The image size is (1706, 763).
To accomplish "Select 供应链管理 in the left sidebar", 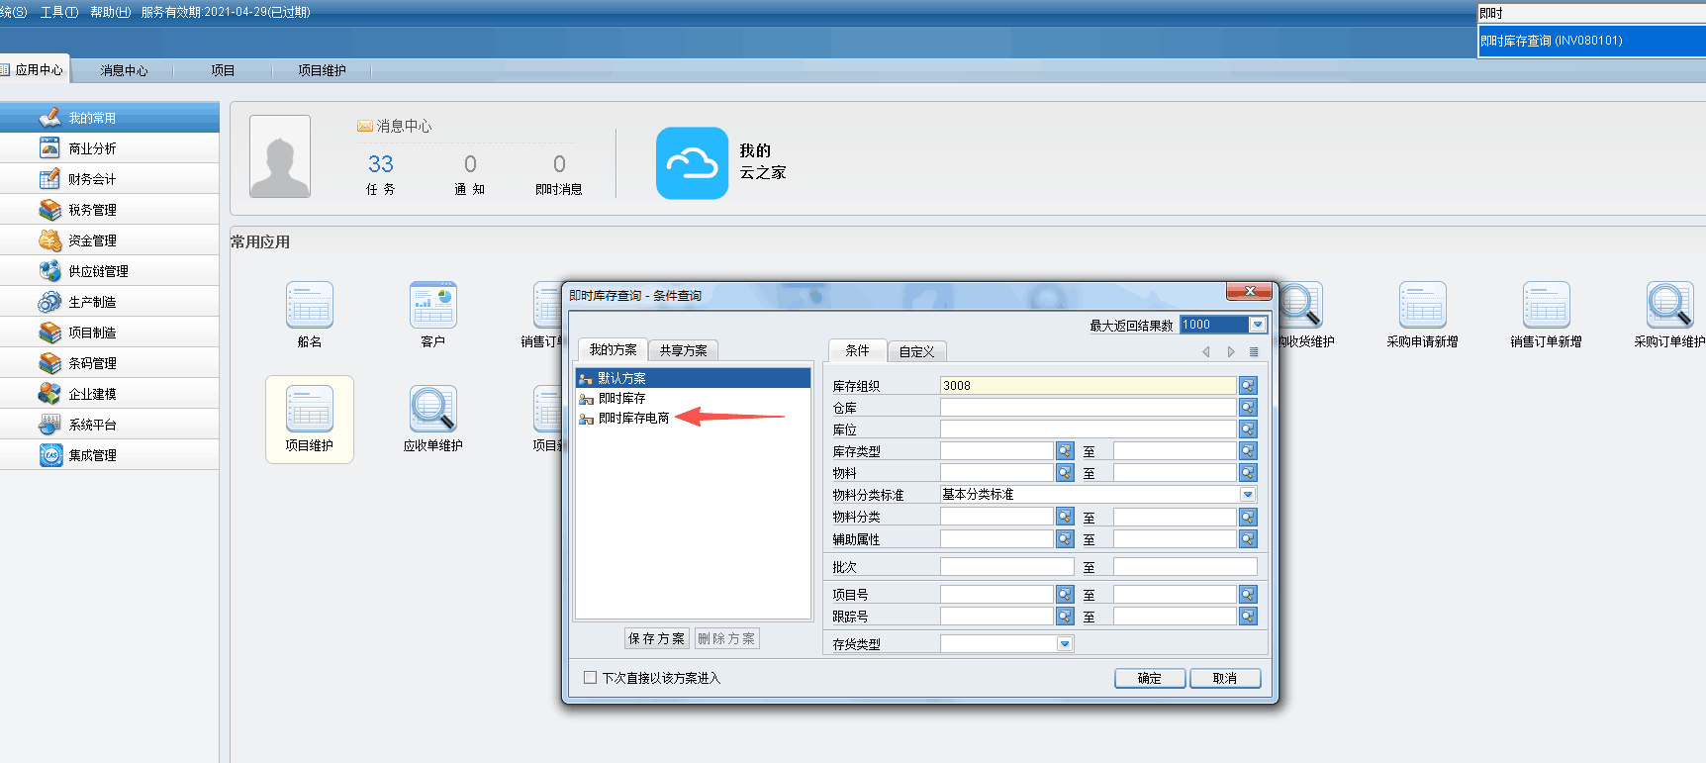I will click(98, 271).
